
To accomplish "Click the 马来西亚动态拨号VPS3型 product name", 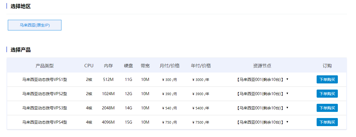I will 45,108.
